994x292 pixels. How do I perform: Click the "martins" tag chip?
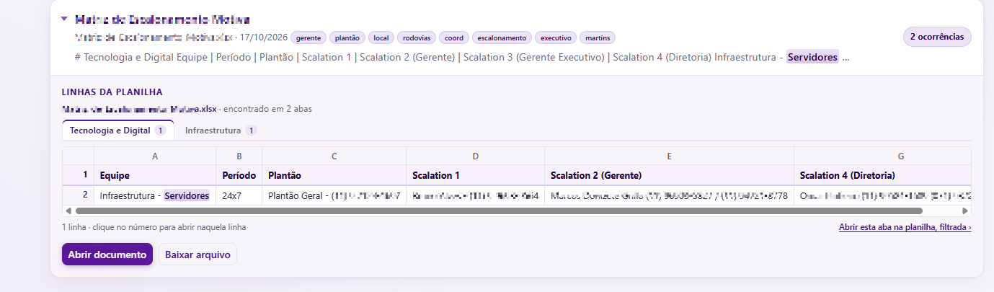597,37
